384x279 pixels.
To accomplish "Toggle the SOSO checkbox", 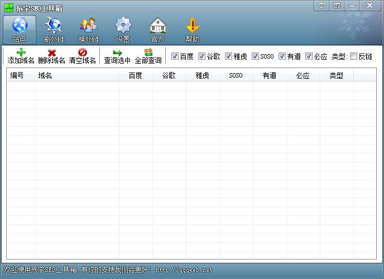I will 256,56.
